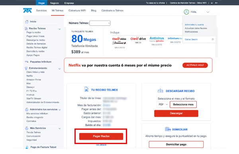Click the Entretenimiento sidebar icon
Viewport: 239px width, 154px height.
26,68
